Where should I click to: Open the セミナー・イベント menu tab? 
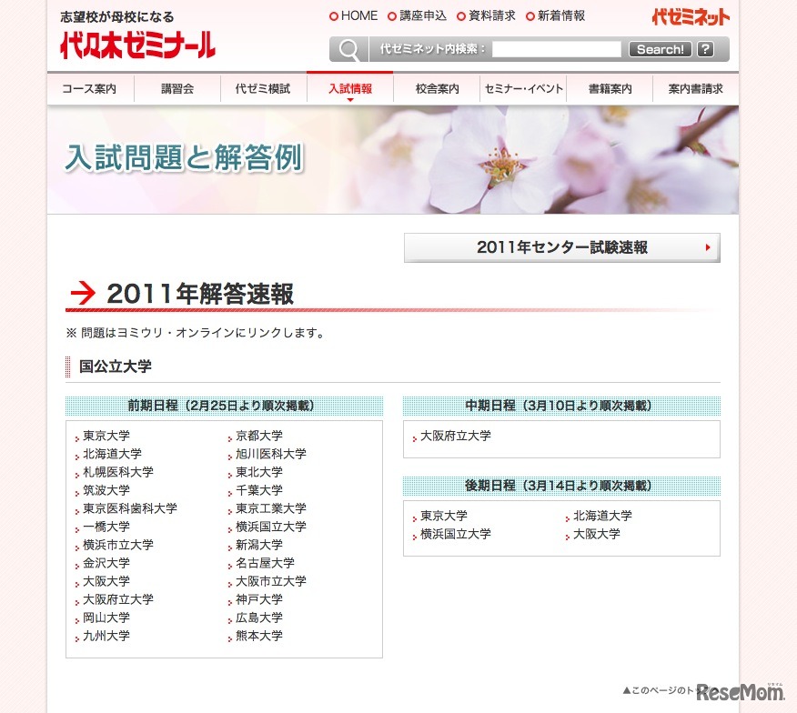coord(523,89)
